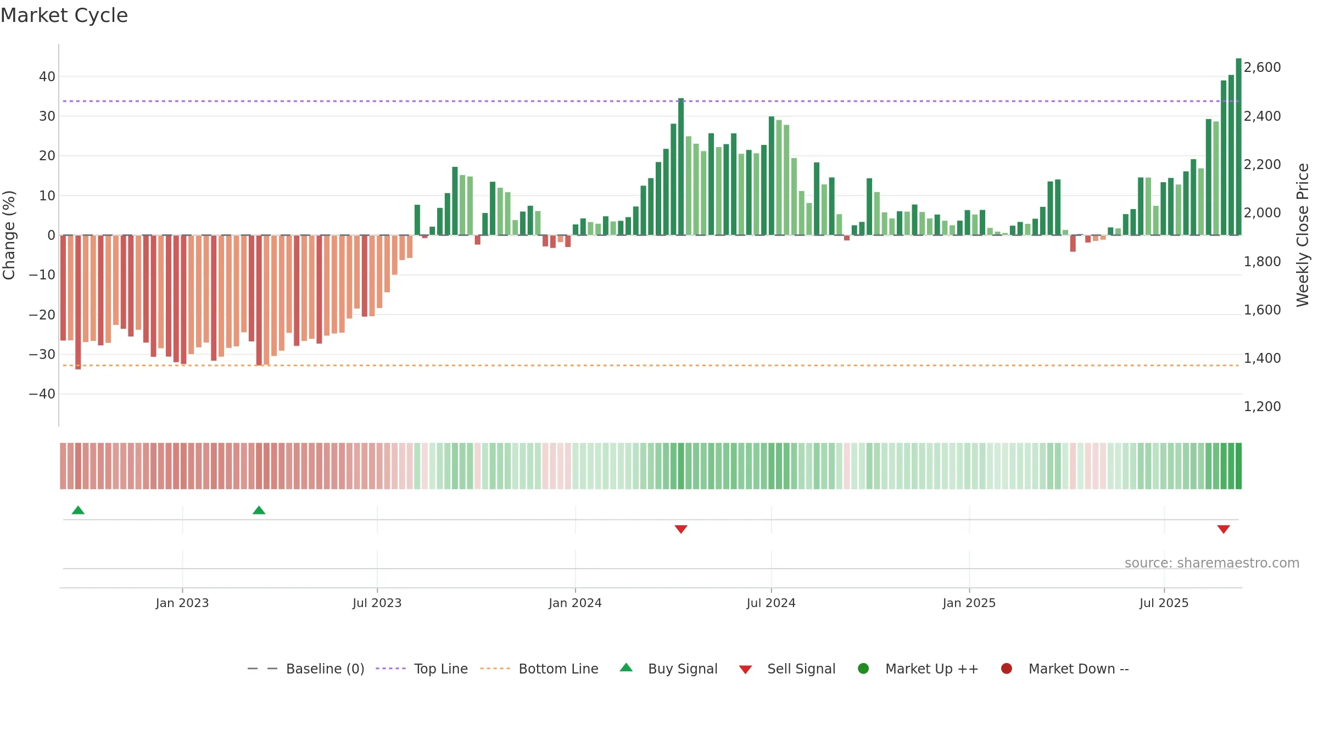Click the source: sharemaestro.com text
1318x741 pixels.
1212,563
